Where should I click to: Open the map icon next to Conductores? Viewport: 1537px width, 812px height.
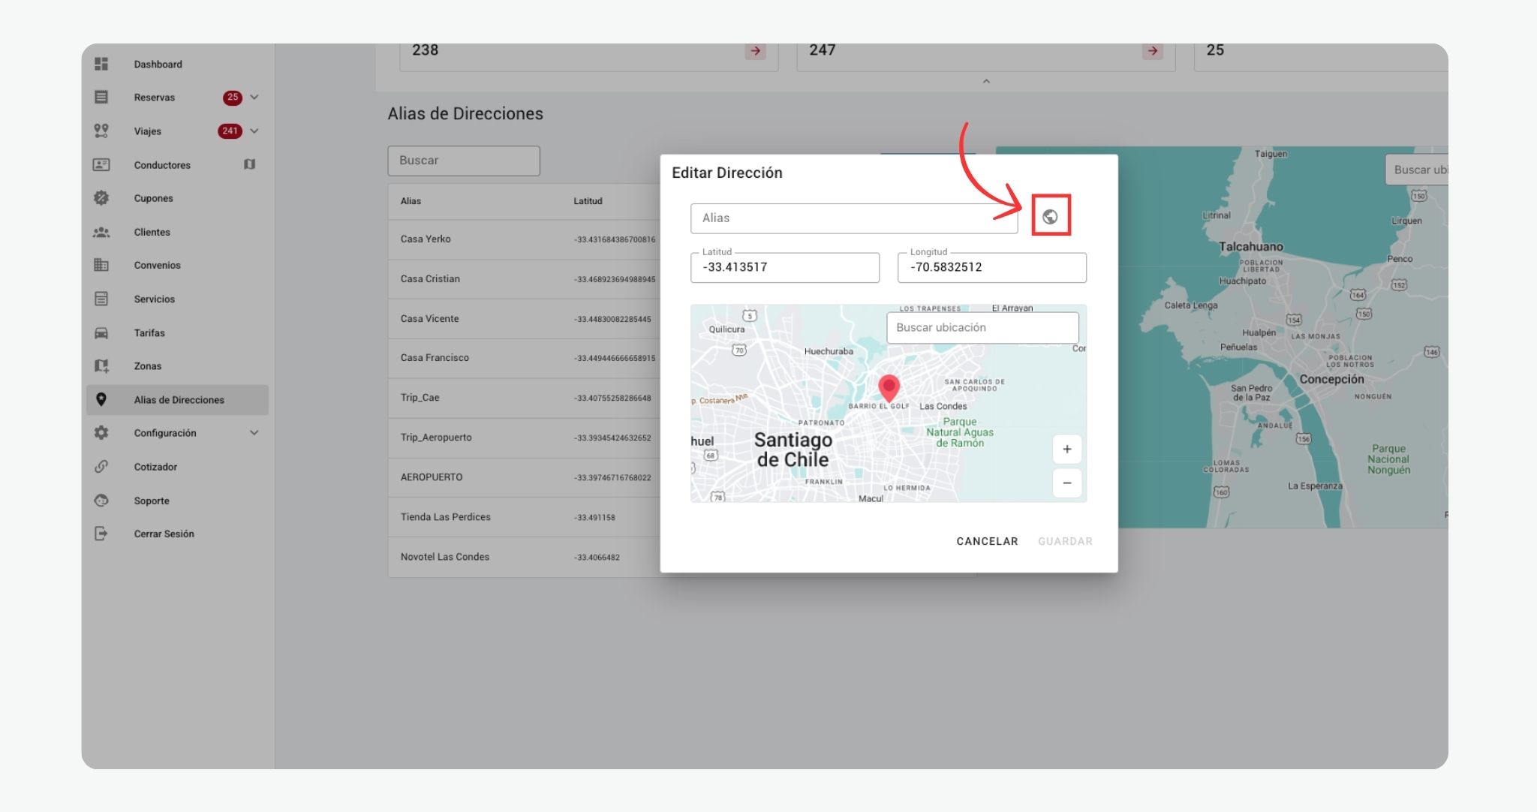[x=250, y=164]
